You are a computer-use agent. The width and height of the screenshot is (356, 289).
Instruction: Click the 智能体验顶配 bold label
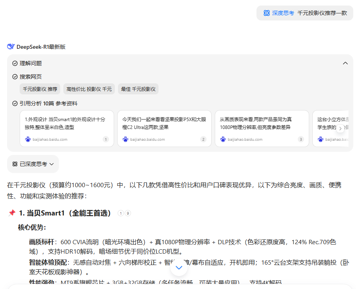48,262
